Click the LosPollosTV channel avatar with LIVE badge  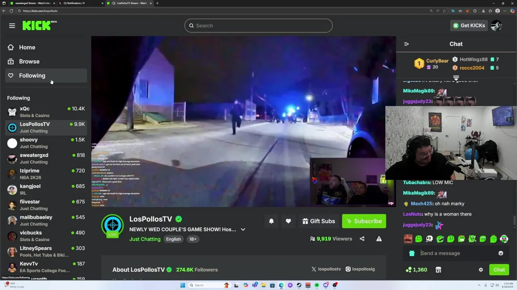click(x=112, y=226)
